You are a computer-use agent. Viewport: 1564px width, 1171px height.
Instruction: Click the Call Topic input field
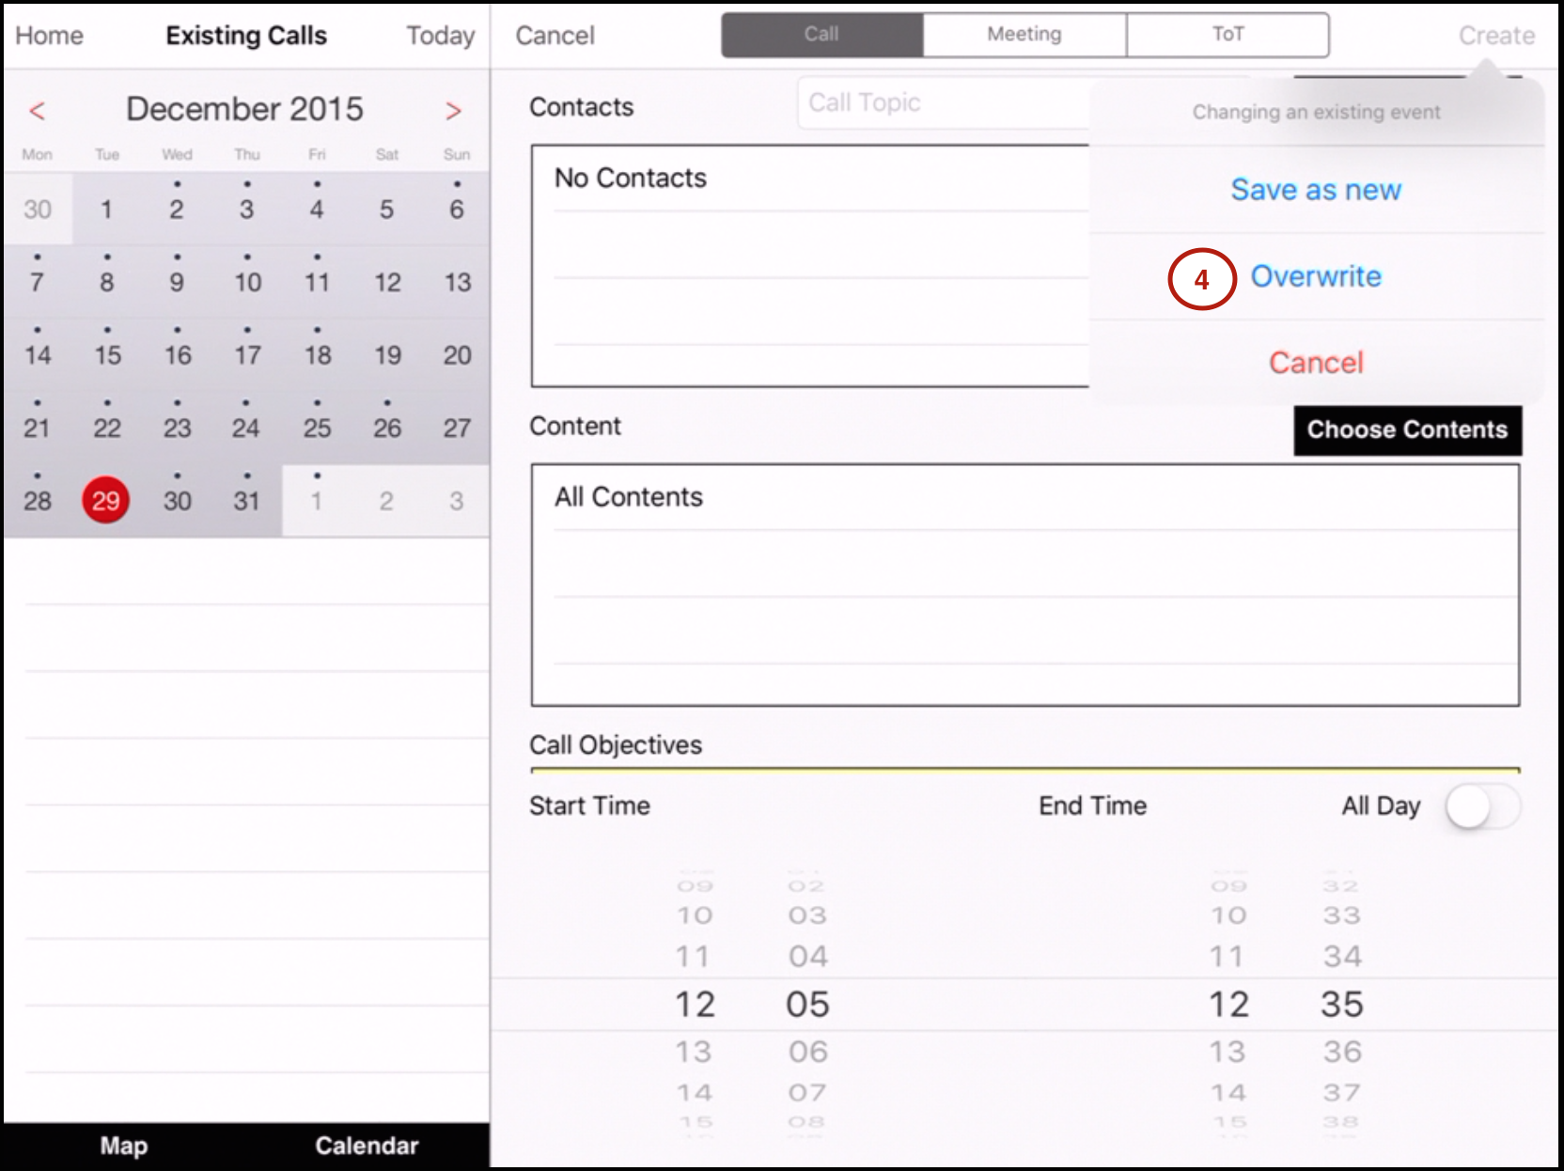(x=940, y=103)
